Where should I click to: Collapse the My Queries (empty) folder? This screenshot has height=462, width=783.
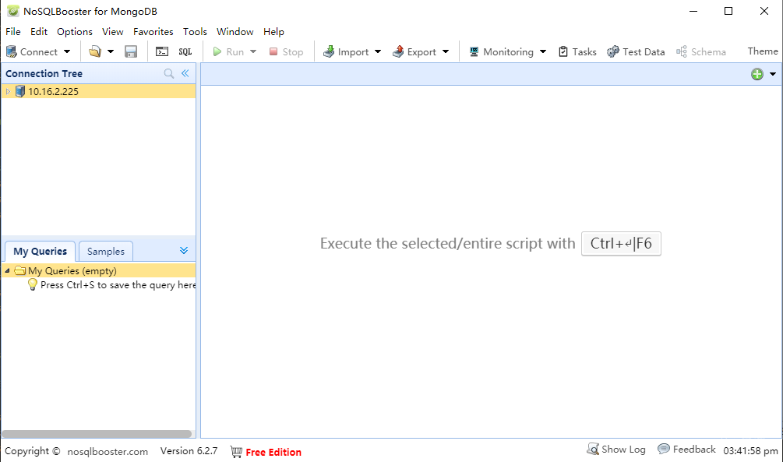tap(8, 270)
